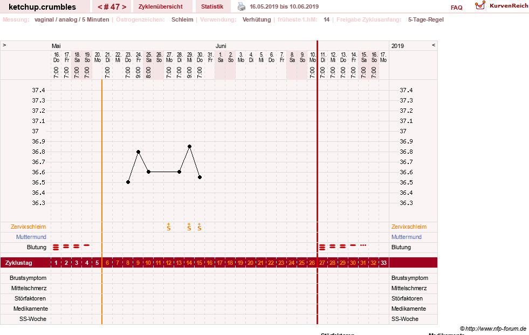Click the 5-Tage-Regel setting value
Image resolution: width=529 pixels, height=335 pixels.
point(426,19)
